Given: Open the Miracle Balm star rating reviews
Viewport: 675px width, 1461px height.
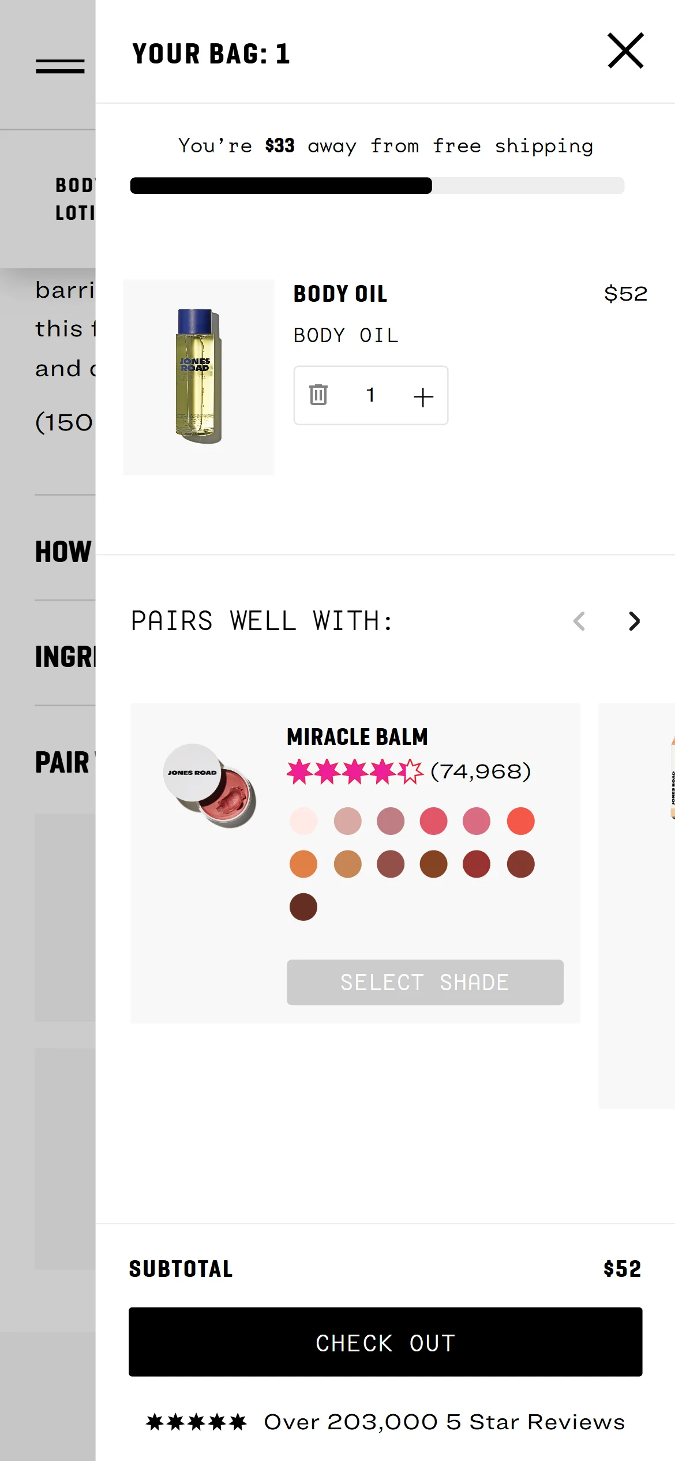Looking at the screenshot, I should 408,771.
